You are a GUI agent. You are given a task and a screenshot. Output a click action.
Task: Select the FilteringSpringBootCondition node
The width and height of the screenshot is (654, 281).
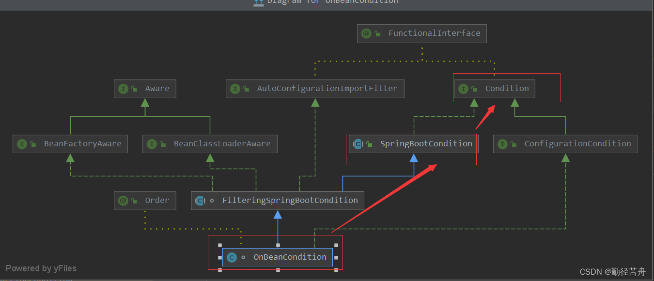click(x=278, y=201)
